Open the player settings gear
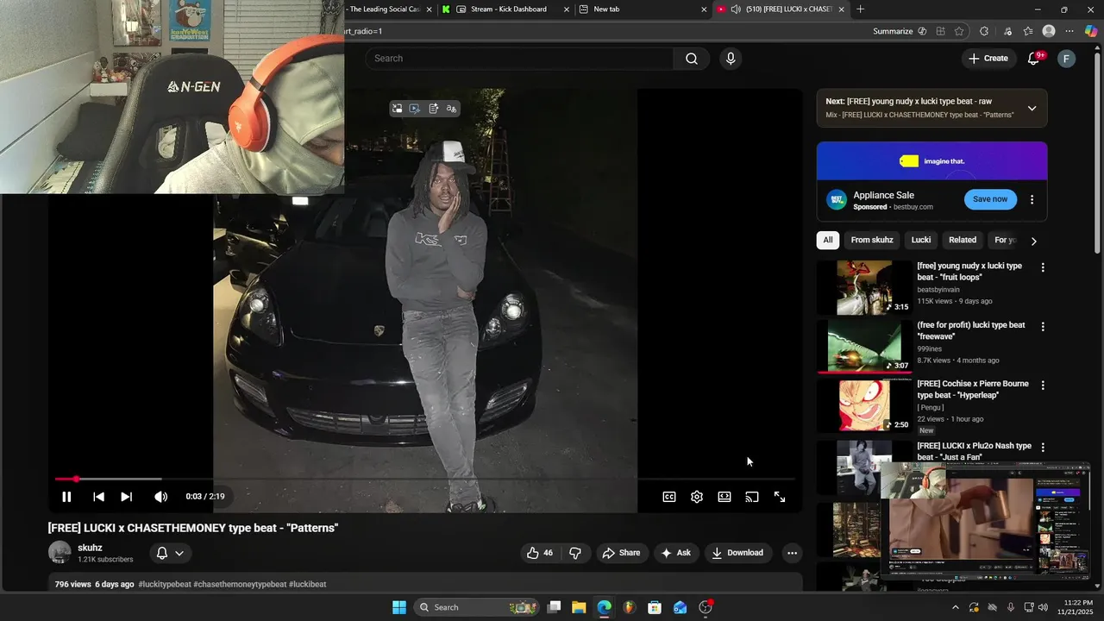This screenshot has height=621, width=1104. pos(697,497)
